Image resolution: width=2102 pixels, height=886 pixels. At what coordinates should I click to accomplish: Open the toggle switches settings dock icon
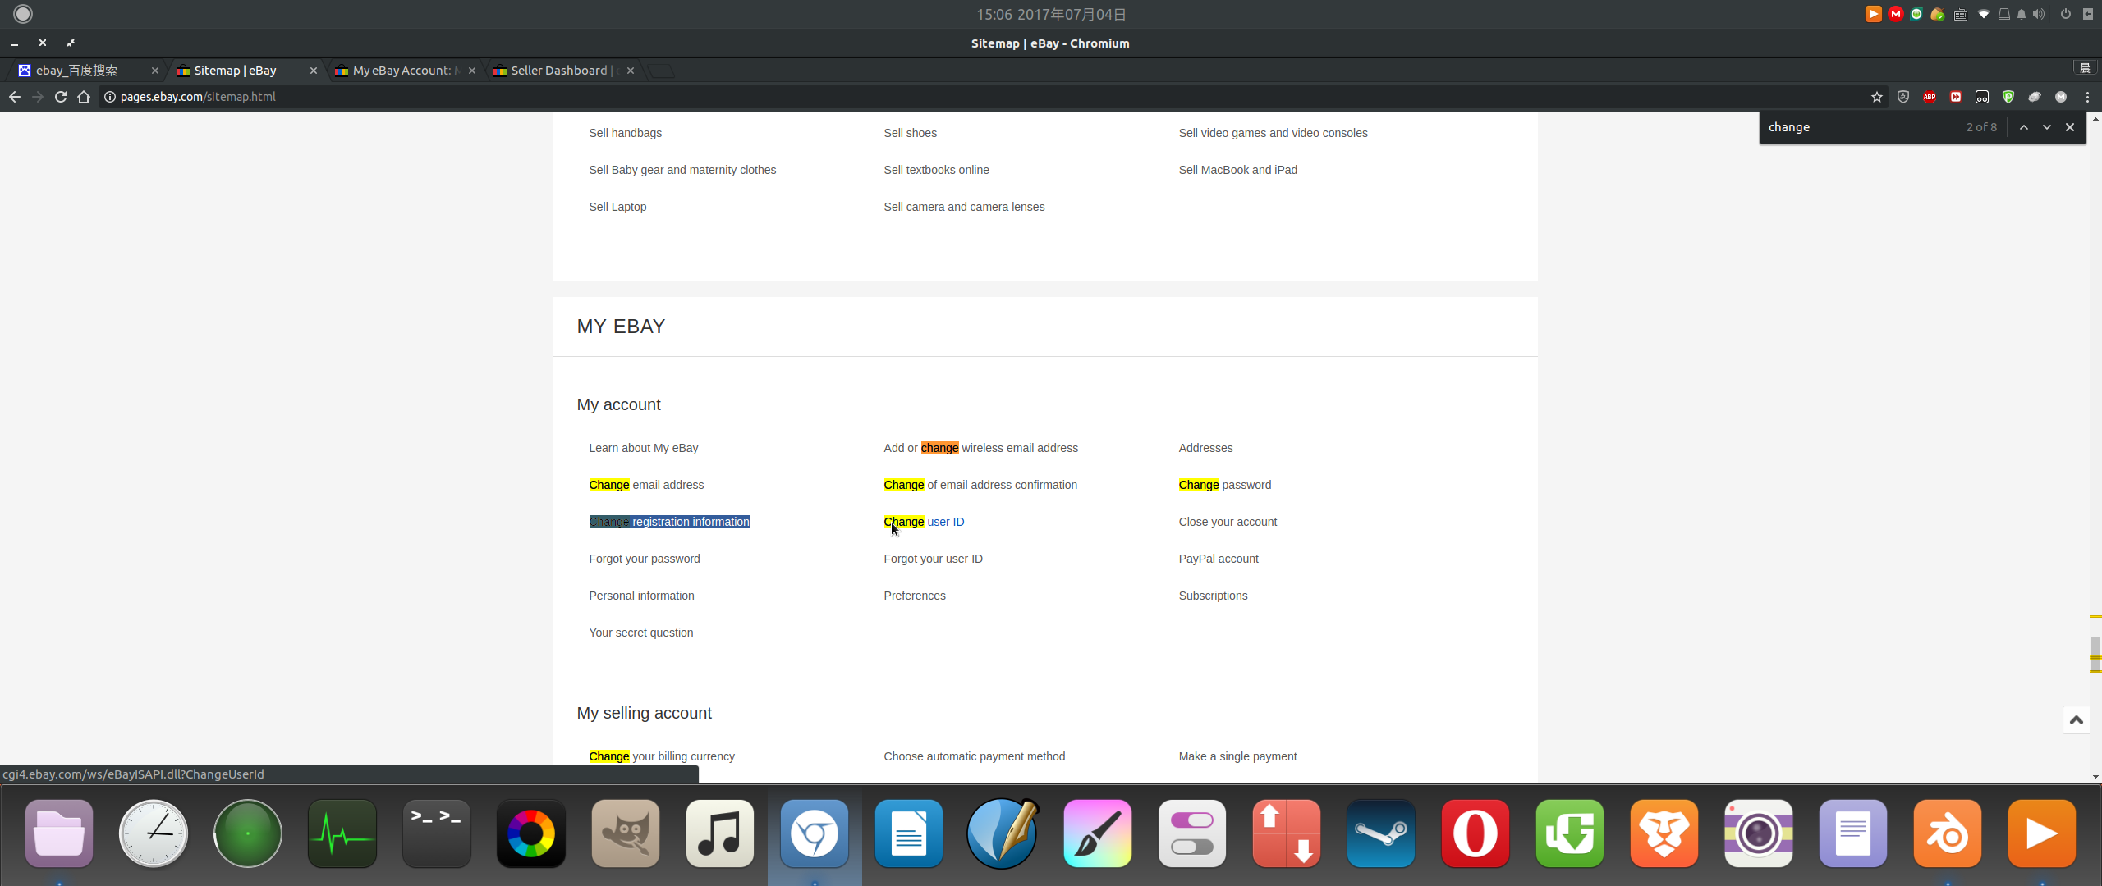tap(1192, 833)
